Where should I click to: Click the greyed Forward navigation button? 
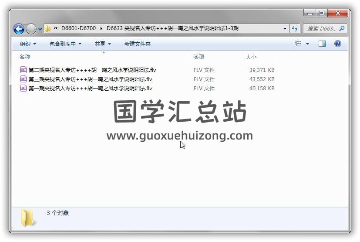pos(31,29)
